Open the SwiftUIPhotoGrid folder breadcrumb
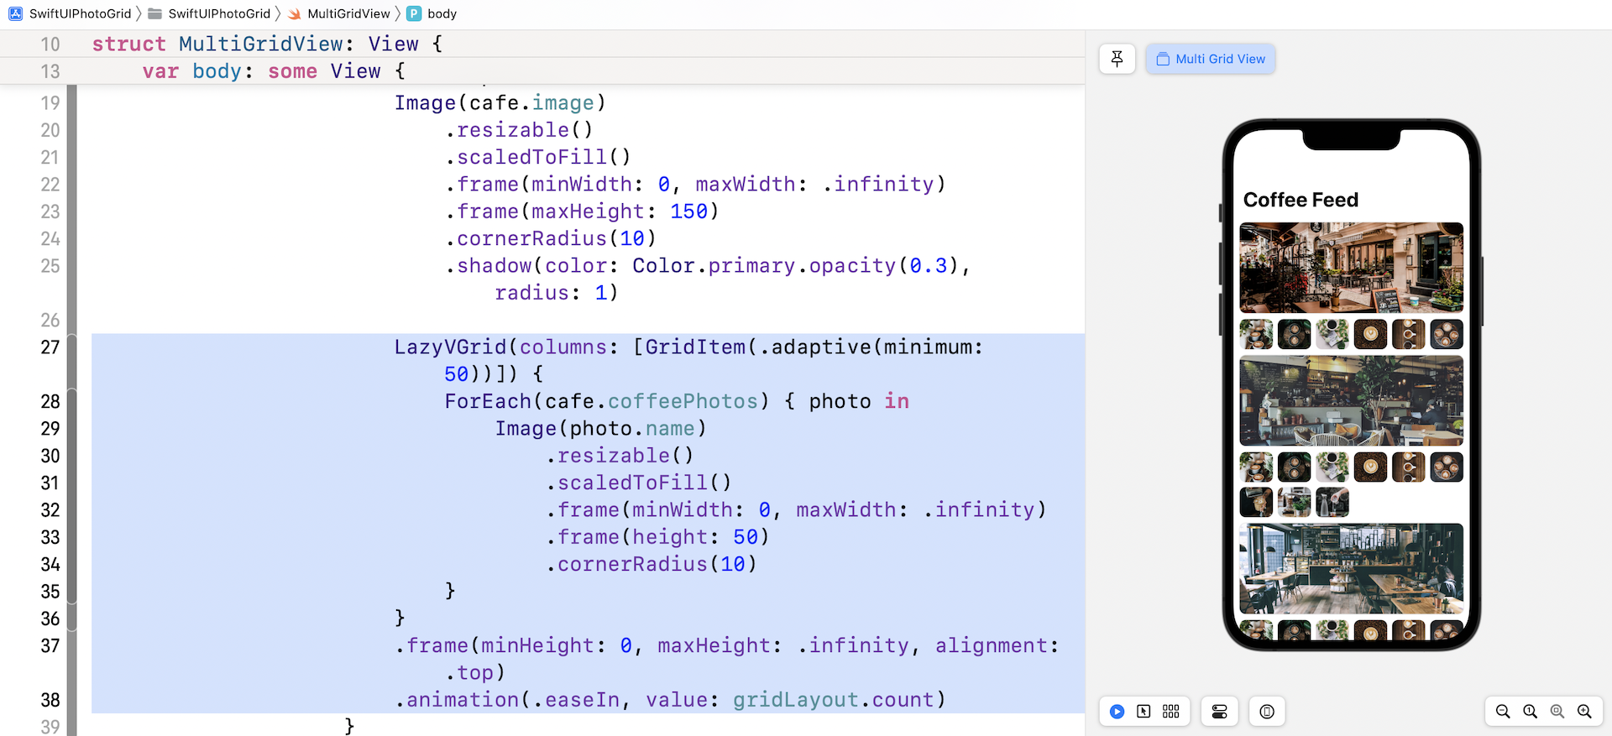Screen dimensions: 1612x736 click(x=218, y=13)
